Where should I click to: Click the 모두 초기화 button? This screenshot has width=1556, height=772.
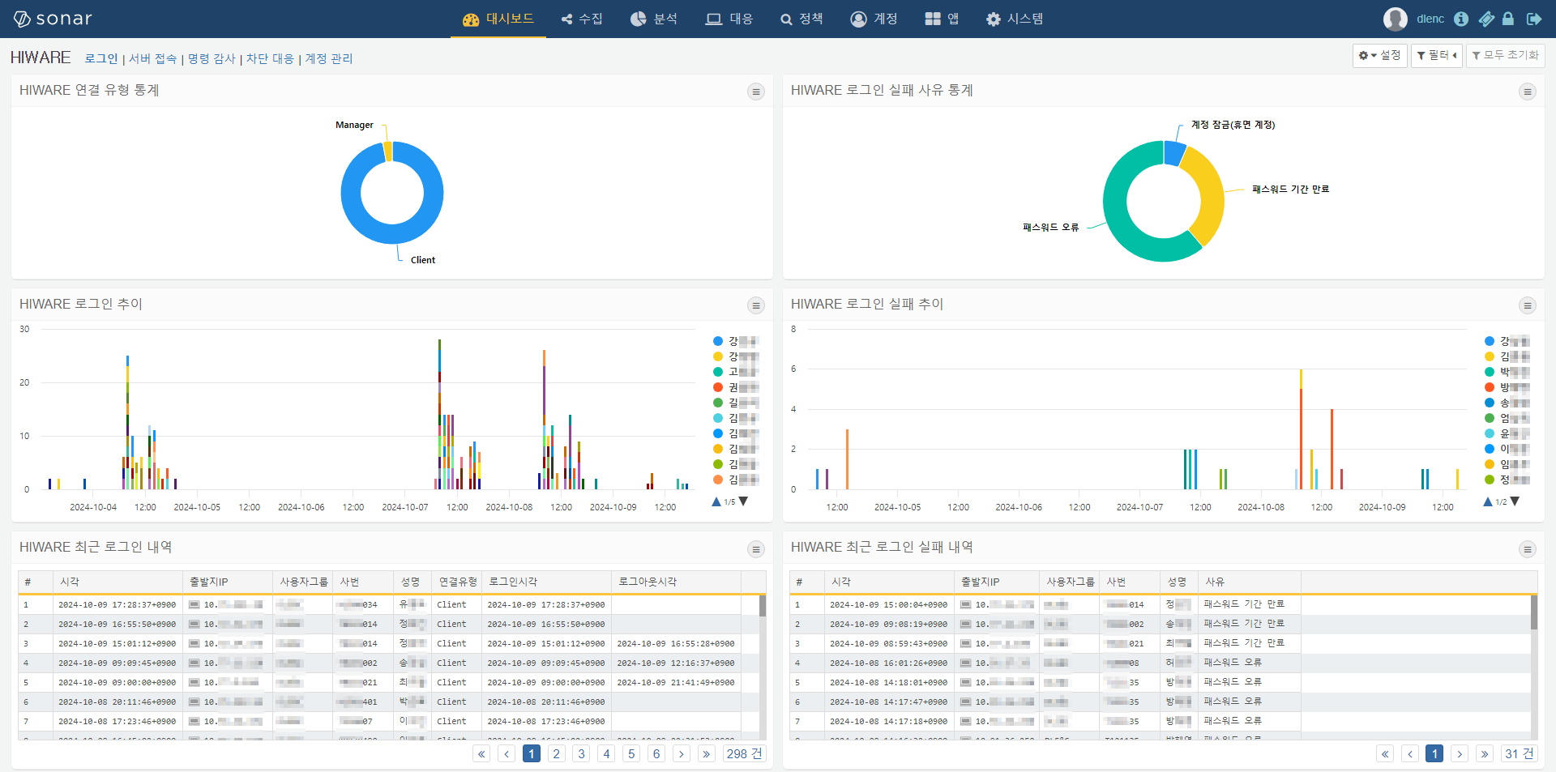click(1505, 55)
